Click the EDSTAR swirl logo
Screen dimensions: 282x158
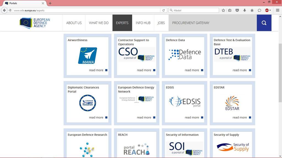tap(232, 103)
